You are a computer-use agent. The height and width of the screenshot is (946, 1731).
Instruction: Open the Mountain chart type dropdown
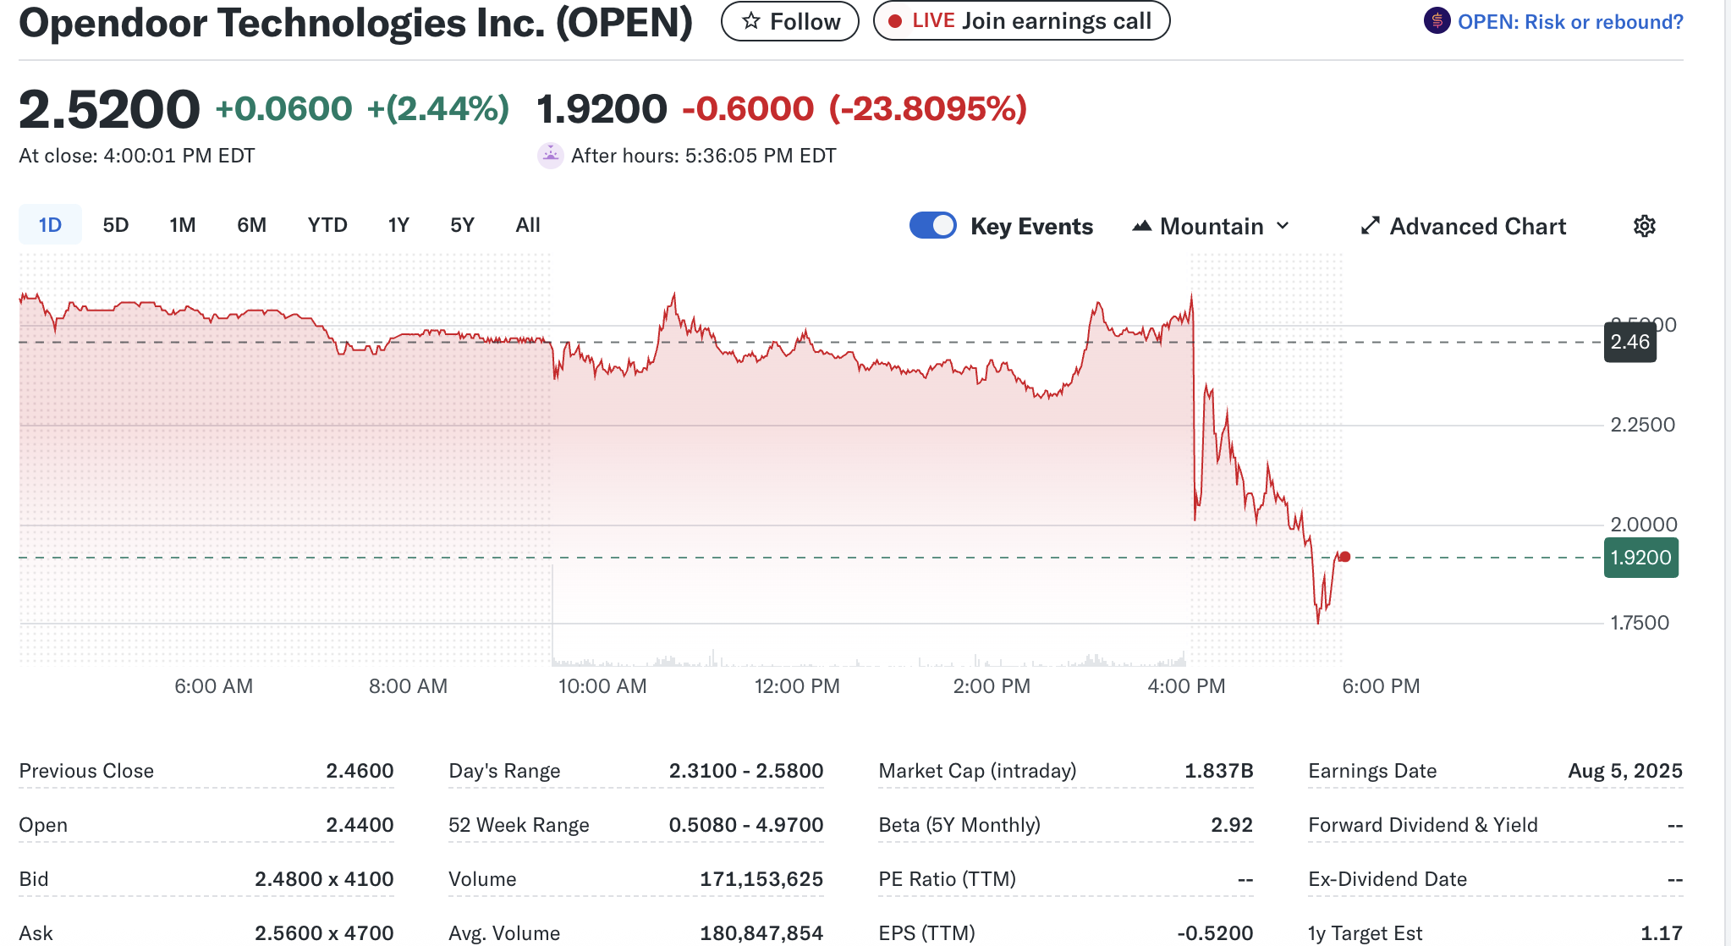coord(1212,226)
